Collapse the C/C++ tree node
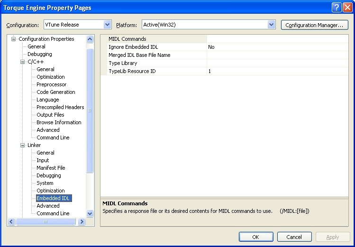This screenshot has height=247, width=355. point(22,62)
